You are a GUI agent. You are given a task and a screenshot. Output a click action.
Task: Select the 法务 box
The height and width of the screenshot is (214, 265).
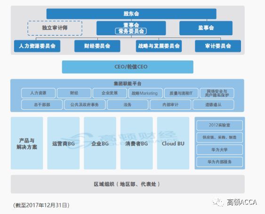128,105
